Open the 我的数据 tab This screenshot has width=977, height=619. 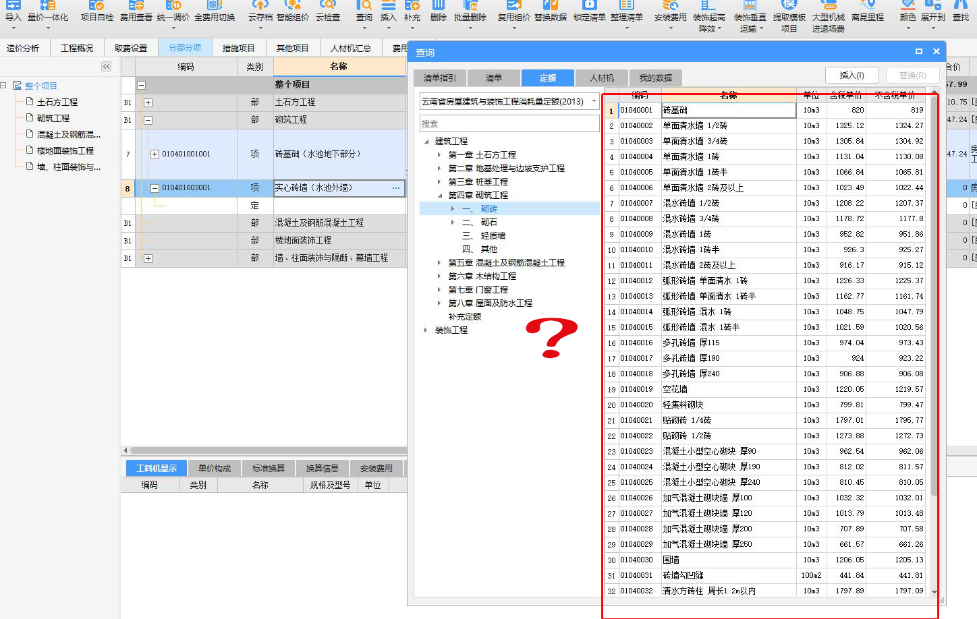point(656,78)
